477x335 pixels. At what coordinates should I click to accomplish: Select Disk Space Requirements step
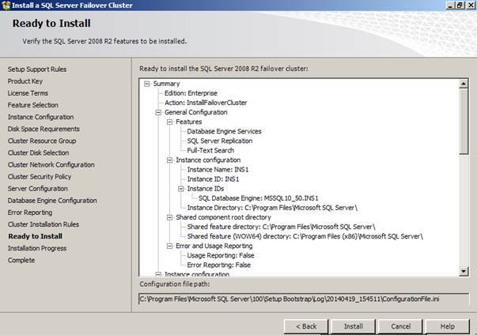[44, 129]
